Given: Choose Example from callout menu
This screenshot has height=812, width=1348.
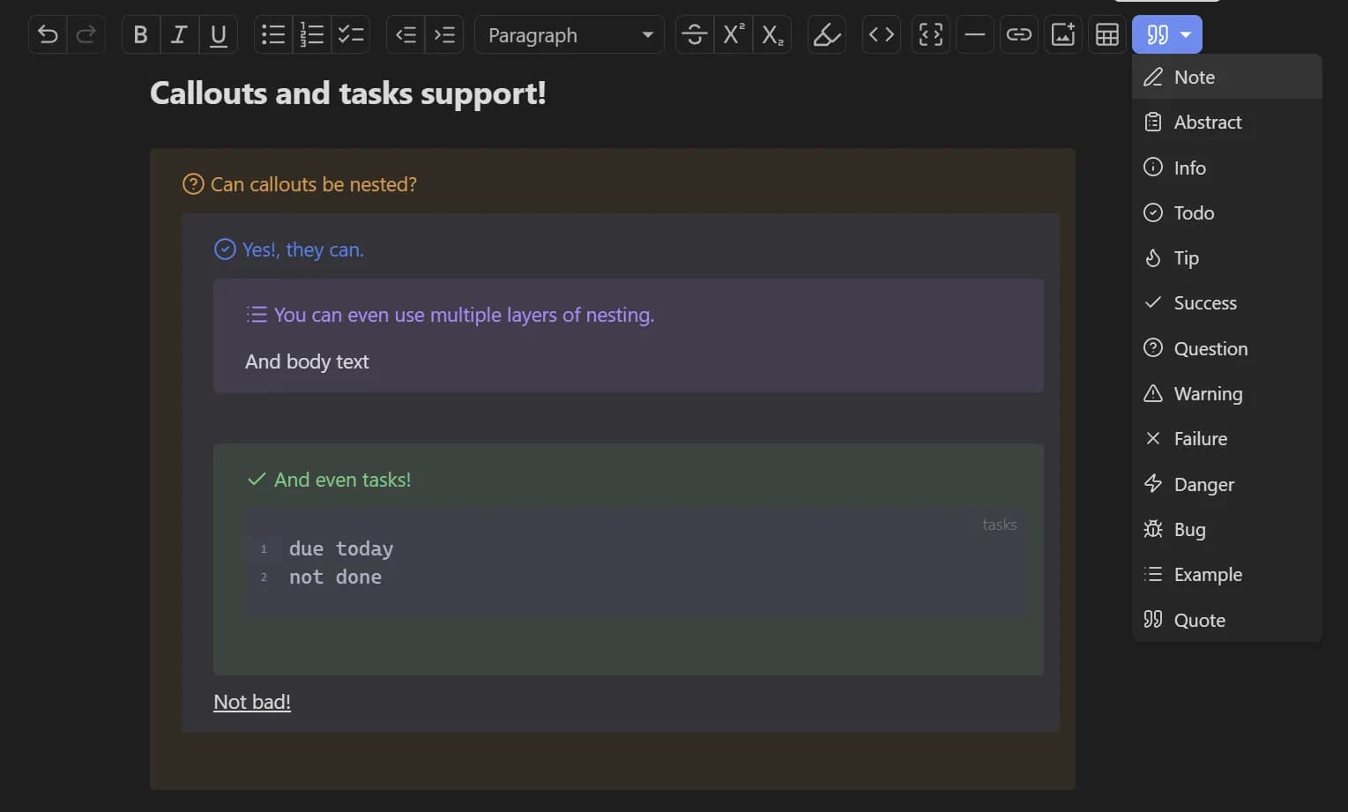Looking at the screenshot, I should pyautogui.click(x=1227, y=575).
